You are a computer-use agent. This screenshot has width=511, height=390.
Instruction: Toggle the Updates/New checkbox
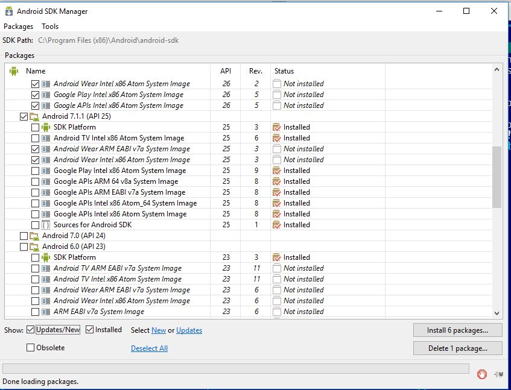tap(31, 330)
